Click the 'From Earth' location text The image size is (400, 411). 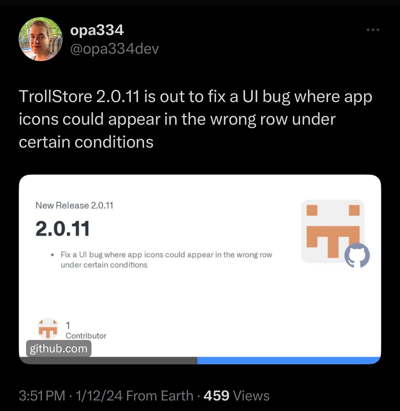click(160, 396)
